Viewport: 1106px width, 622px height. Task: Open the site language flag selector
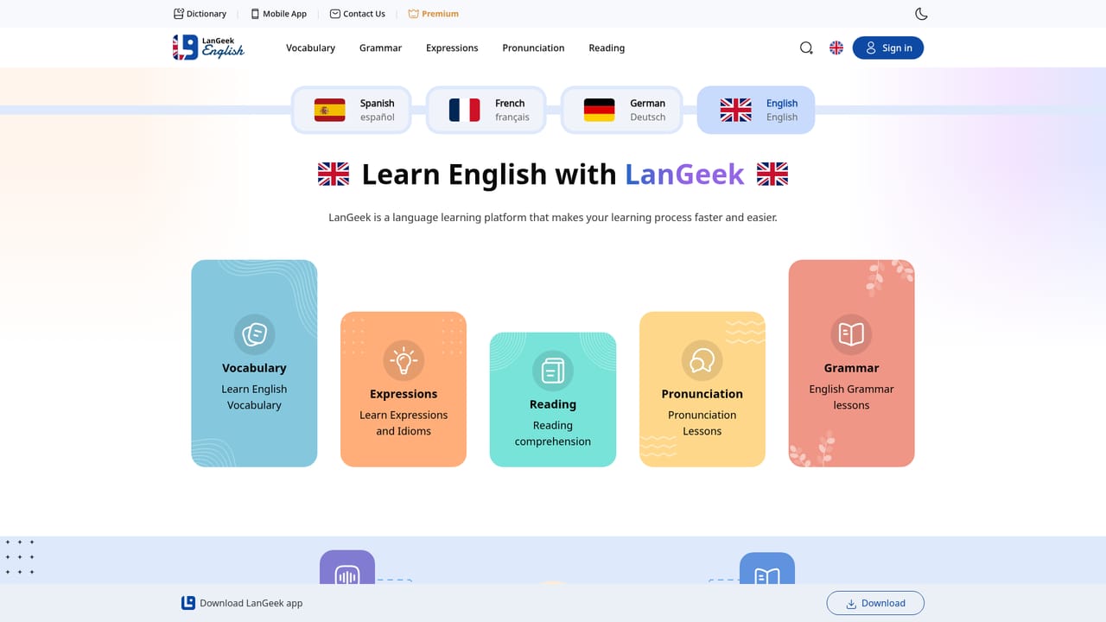[x=836, y=48]
